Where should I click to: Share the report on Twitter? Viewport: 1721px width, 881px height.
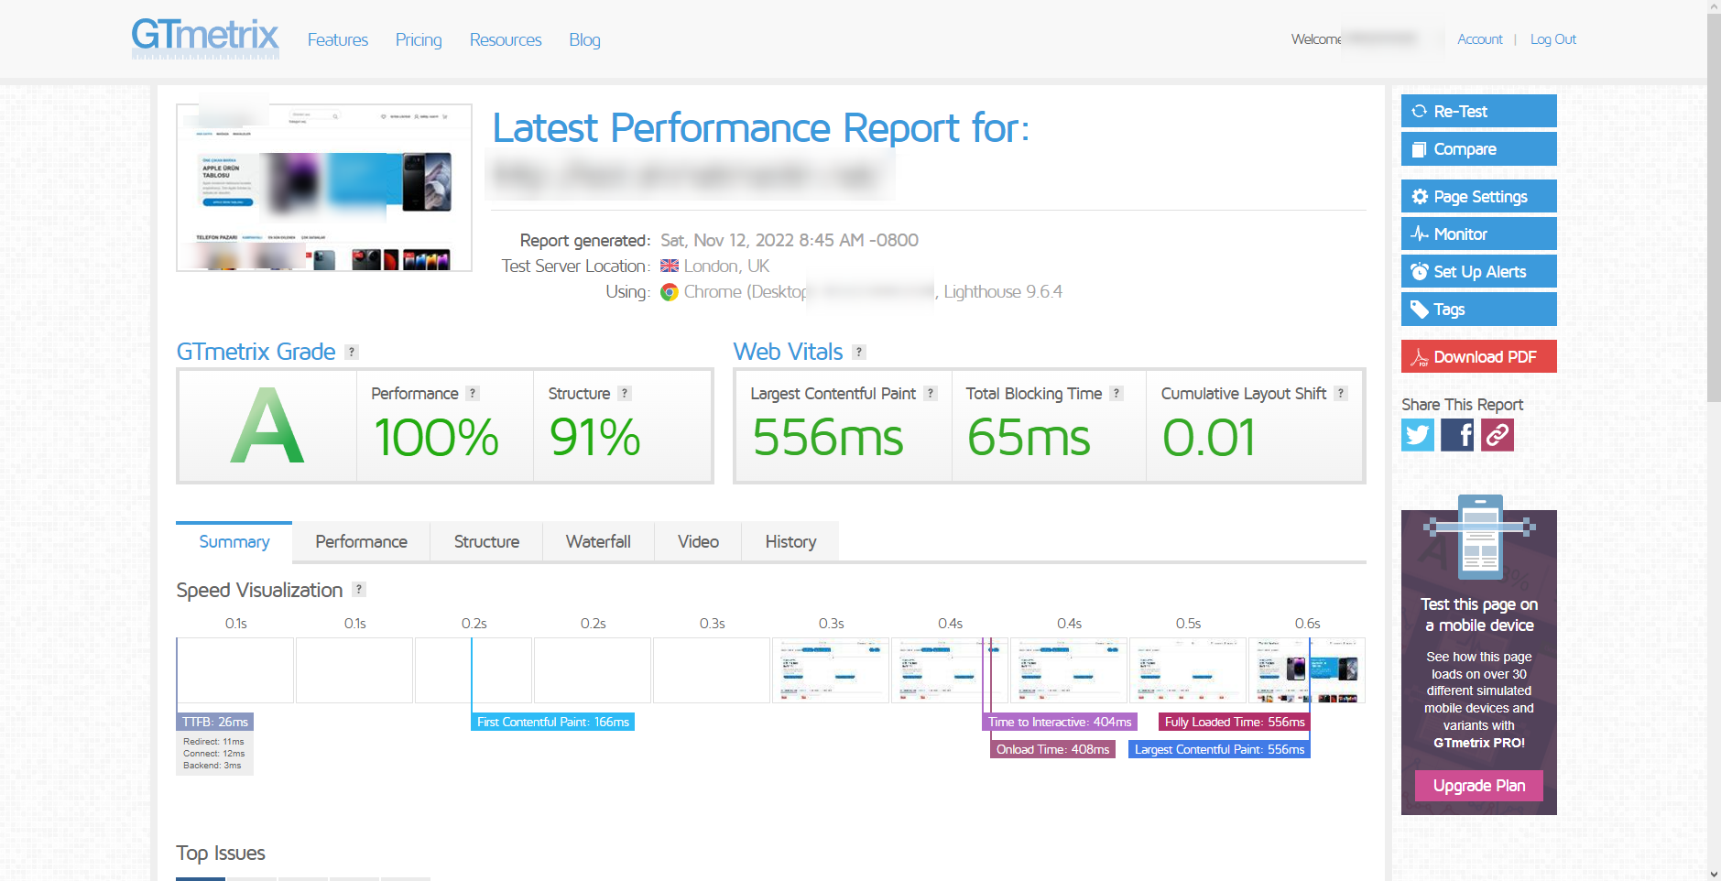pyautogui.click(x=1418, y=435)
